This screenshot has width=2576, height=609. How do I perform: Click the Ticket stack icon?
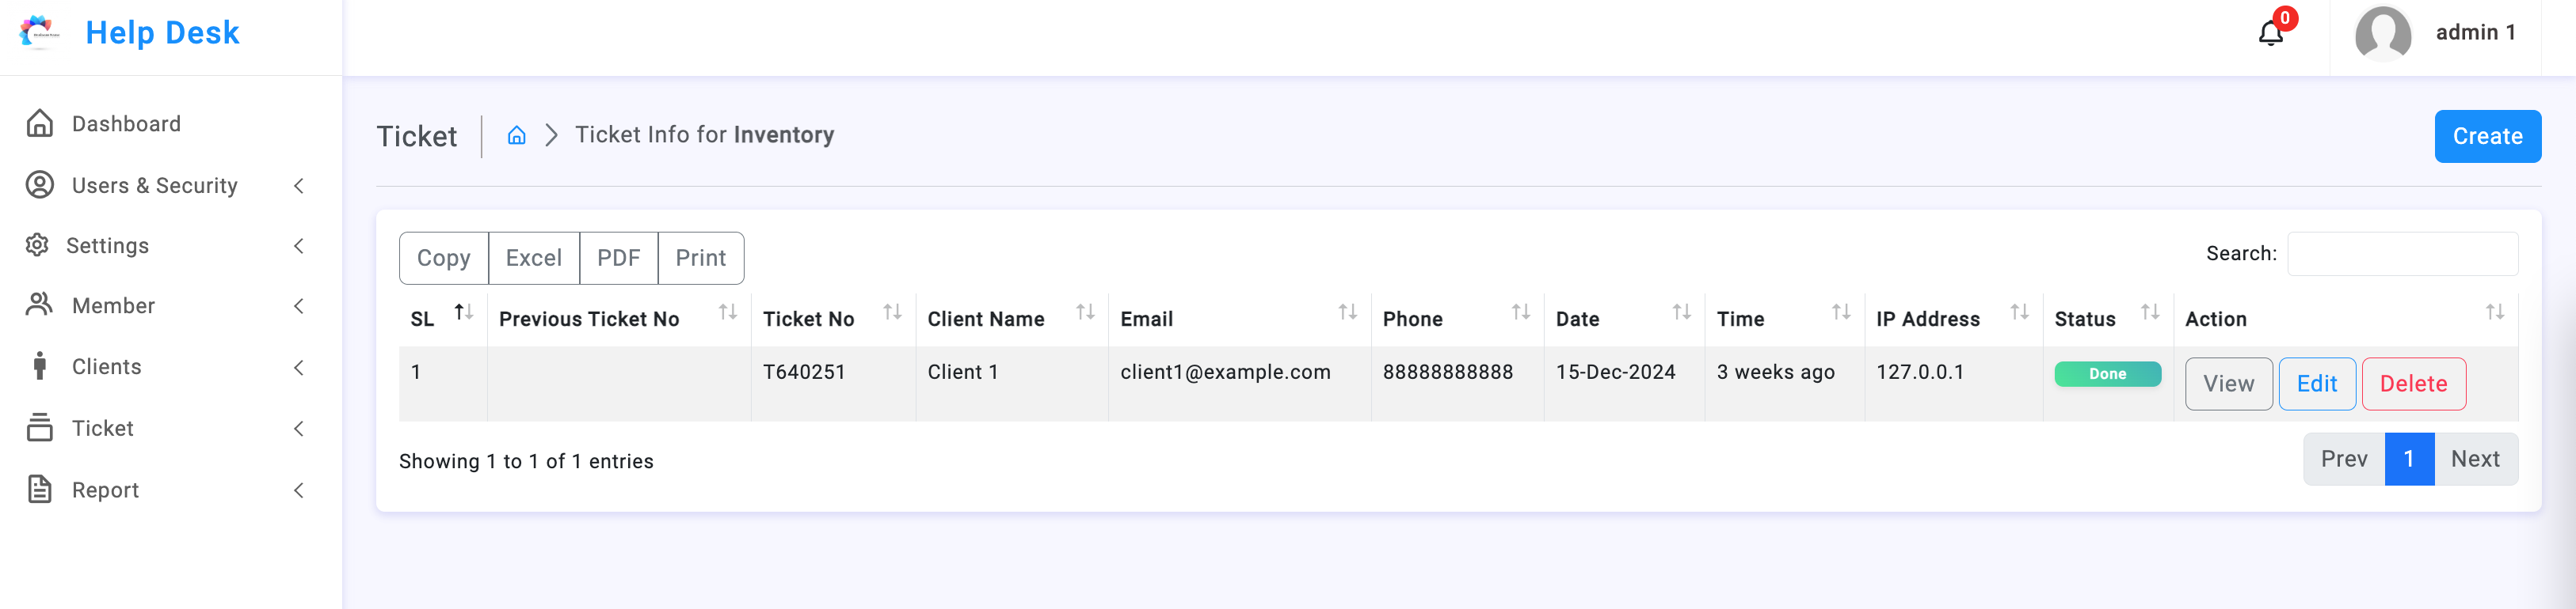click(x=40, y=427)
